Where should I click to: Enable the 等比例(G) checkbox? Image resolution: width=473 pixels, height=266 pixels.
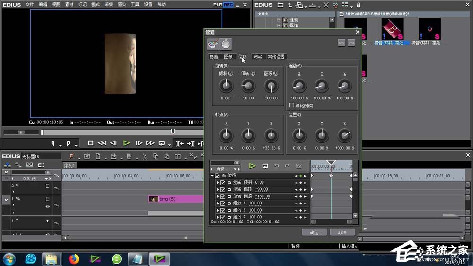pyautogui.click(x=291, y=106)
